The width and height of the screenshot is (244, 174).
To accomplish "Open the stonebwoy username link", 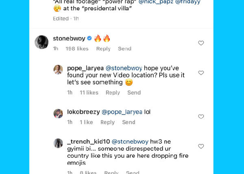I will (69, 39).
